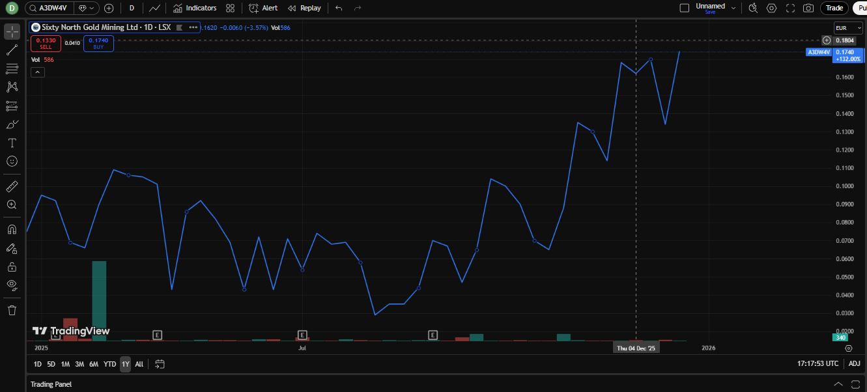Select the crosshair cursor tool
867x392 pixels.
tap(12, 31)
